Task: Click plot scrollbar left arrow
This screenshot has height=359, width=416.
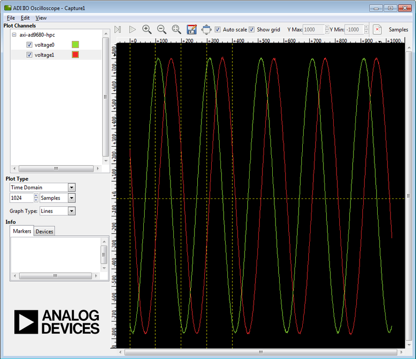Action: point(121,352)
